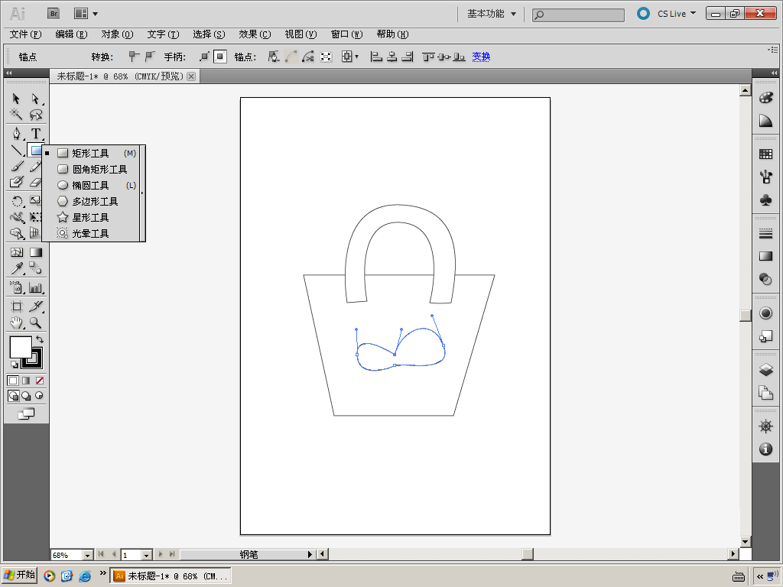
Task: Select the Column Graph tool
Action: pyautogui.click(x=35, y=287)
